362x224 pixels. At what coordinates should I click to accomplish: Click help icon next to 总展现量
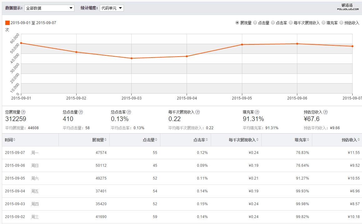[23, 112]
